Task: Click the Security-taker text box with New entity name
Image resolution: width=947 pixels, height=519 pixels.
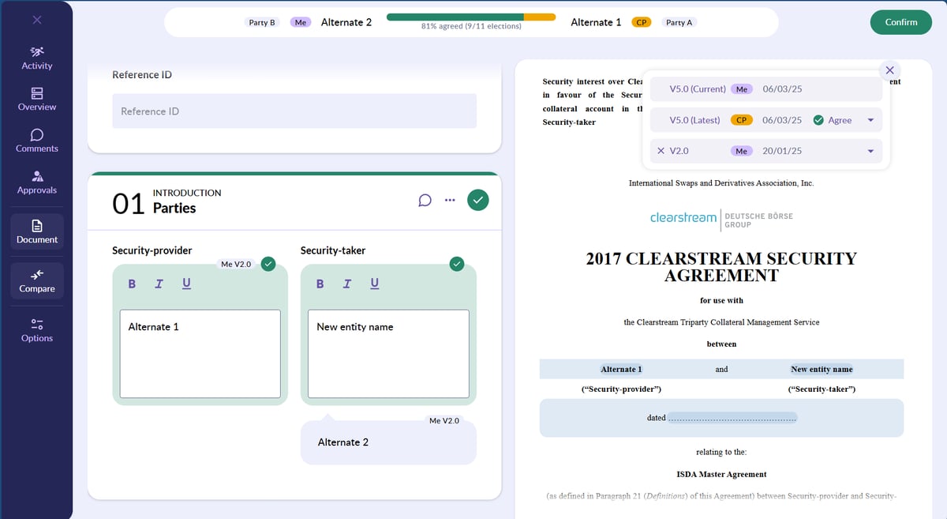Action: coord(388,354)
